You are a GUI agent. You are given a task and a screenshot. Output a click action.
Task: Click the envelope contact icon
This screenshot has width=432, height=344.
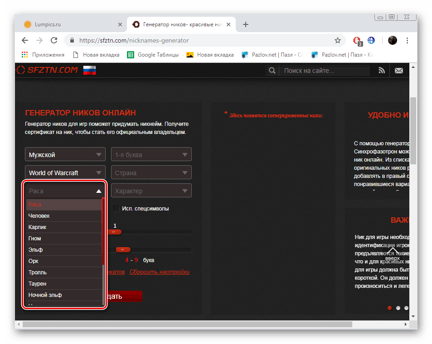pos(398,71)
